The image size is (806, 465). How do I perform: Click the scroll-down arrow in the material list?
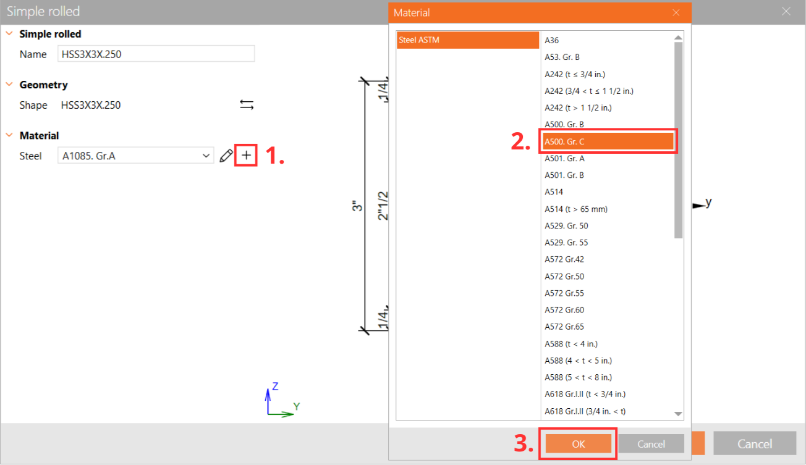click(x=678, y=414)
